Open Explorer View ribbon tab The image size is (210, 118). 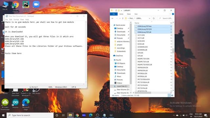[x=136, y=14]
